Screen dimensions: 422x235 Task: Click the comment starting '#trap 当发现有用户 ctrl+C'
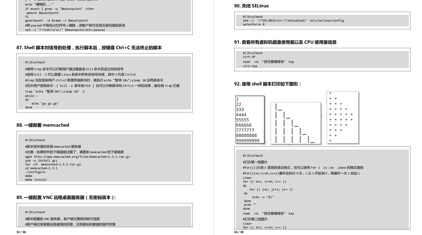coord(94,80)
